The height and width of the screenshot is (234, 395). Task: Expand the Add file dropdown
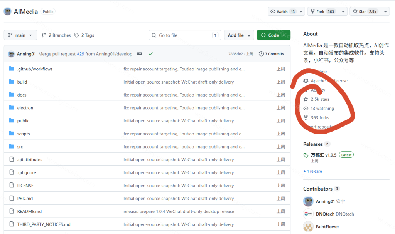click(x=239, y=35)
